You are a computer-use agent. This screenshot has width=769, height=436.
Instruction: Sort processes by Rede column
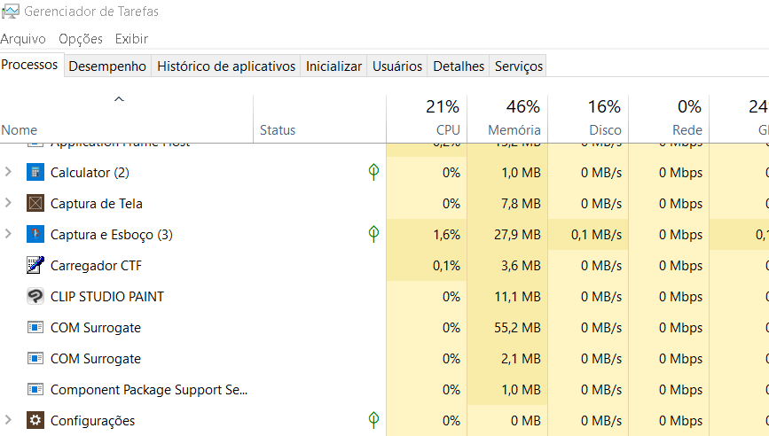[669, 119]
